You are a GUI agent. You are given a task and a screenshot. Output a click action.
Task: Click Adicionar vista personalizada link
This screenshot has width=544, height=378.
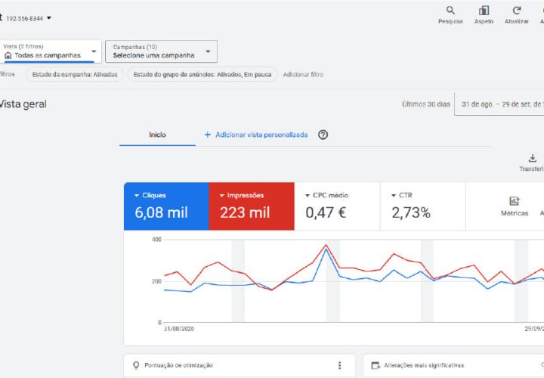(x=261, y=135)
